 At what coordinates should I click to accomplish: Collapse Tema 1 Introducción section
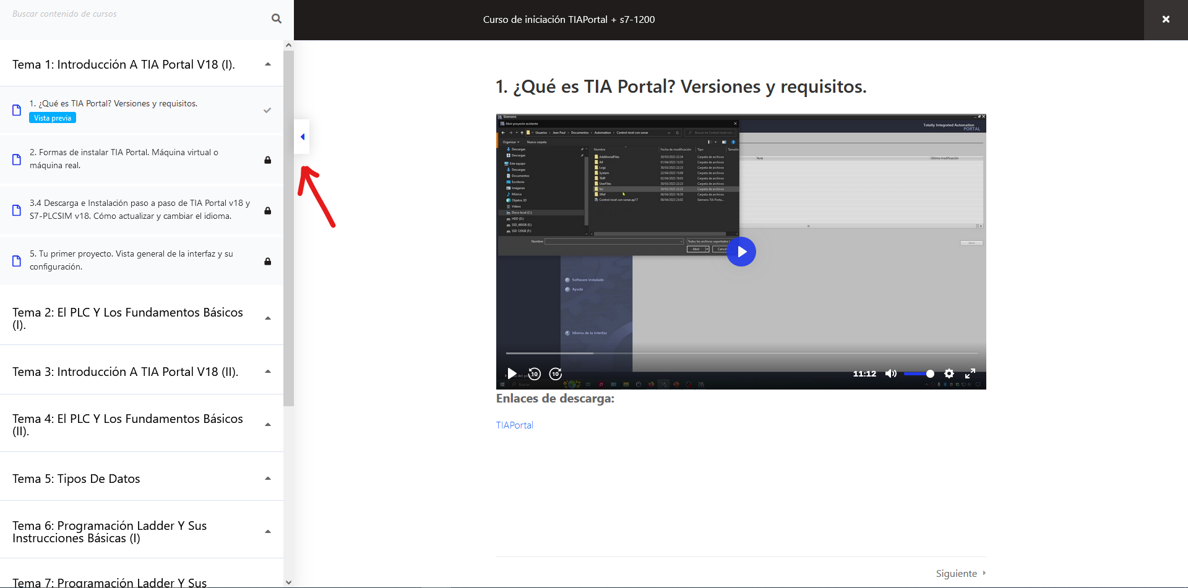coord(268,64)
